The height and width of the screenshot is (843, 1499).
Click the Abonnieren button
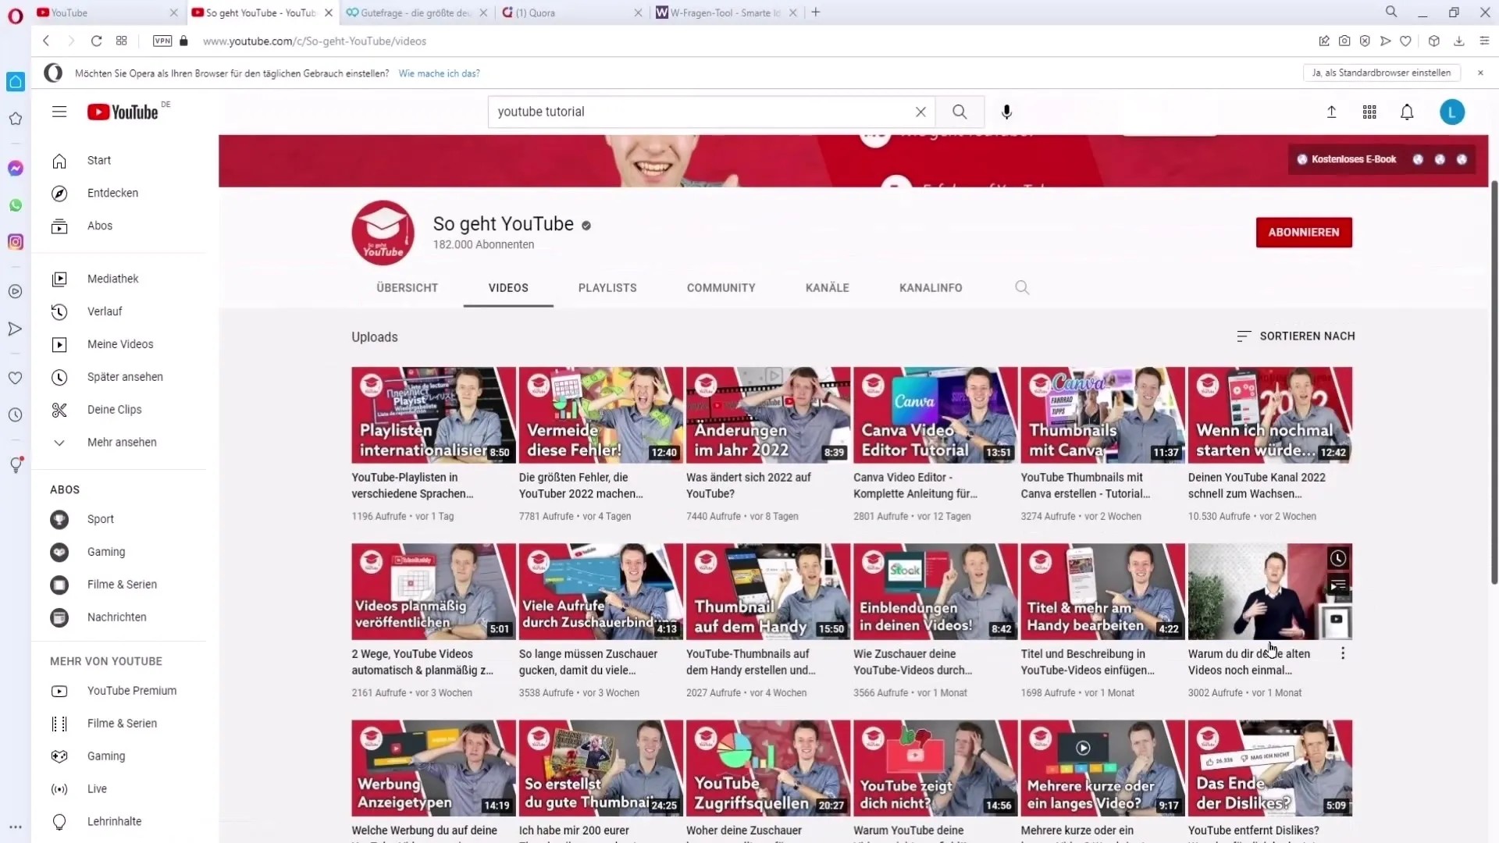tap(1304, 232)
